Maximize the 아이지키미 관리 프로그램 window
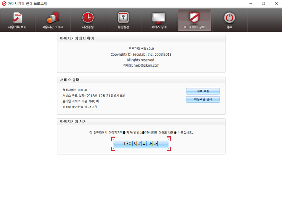 [x=263, y=3]
